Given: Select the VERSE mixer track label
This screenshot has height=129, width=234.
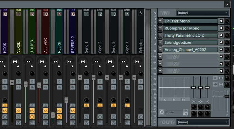Looking at the screenshot, I should click(18, 48).
